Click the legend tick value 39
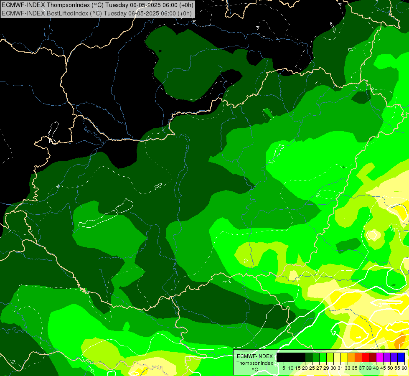409x376 pixels. click(x=369, y=368)
